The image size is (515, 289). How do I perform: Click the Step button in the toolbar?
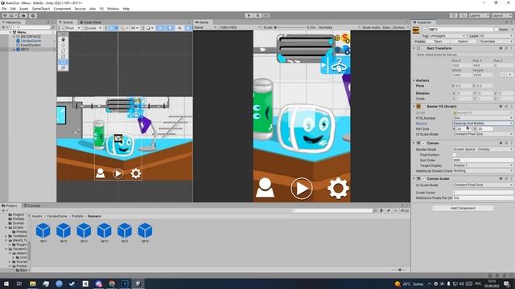(266, 15)
